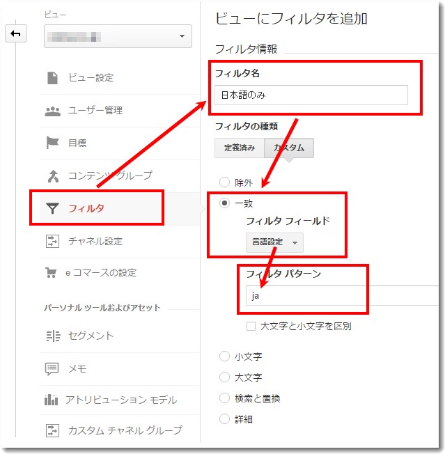Switch to the 定義済み filter type tab
The image size is (445, 454).
239,148
